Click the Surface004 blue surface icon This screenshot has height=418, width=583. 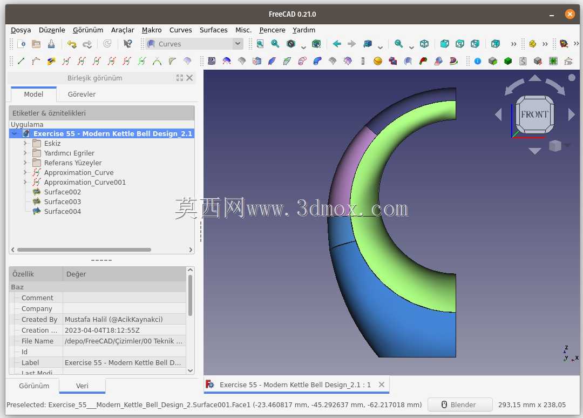(x=37, y=211)
